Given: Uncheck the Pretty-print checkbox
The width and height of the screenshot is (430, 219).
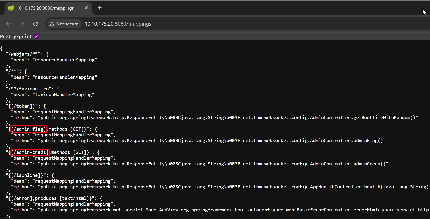Looking at the screenshot, I should [36, 36].
